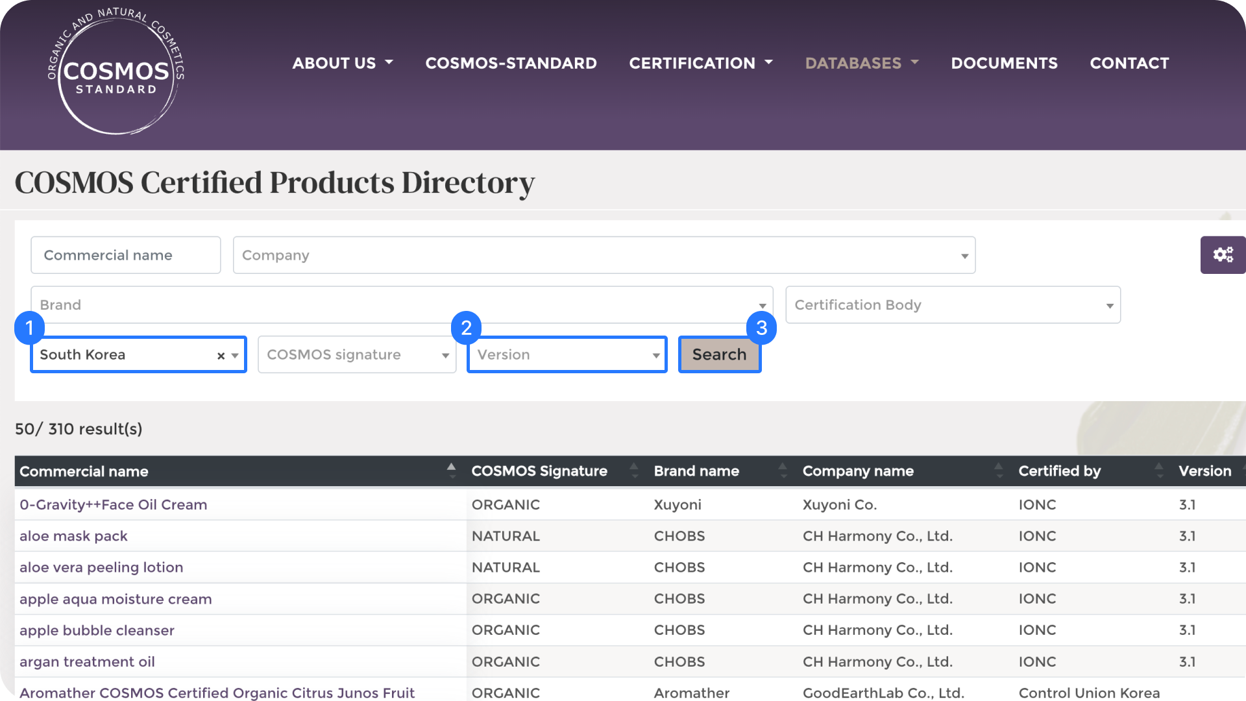Click COSMOS Certified Products Directory heading

point(275,183)
